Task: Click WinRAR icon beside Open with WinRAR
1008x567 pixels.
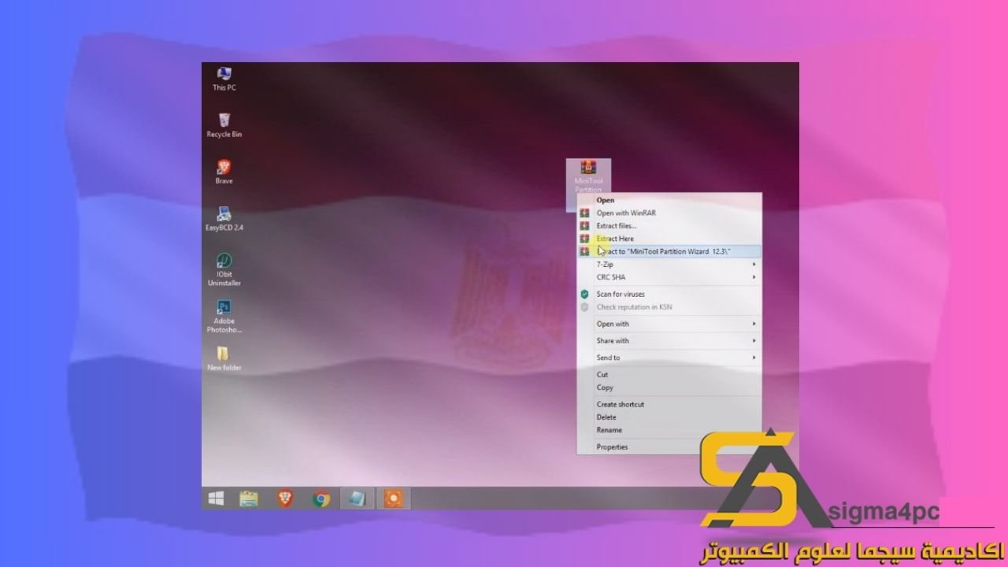Action: click(584, 213)
